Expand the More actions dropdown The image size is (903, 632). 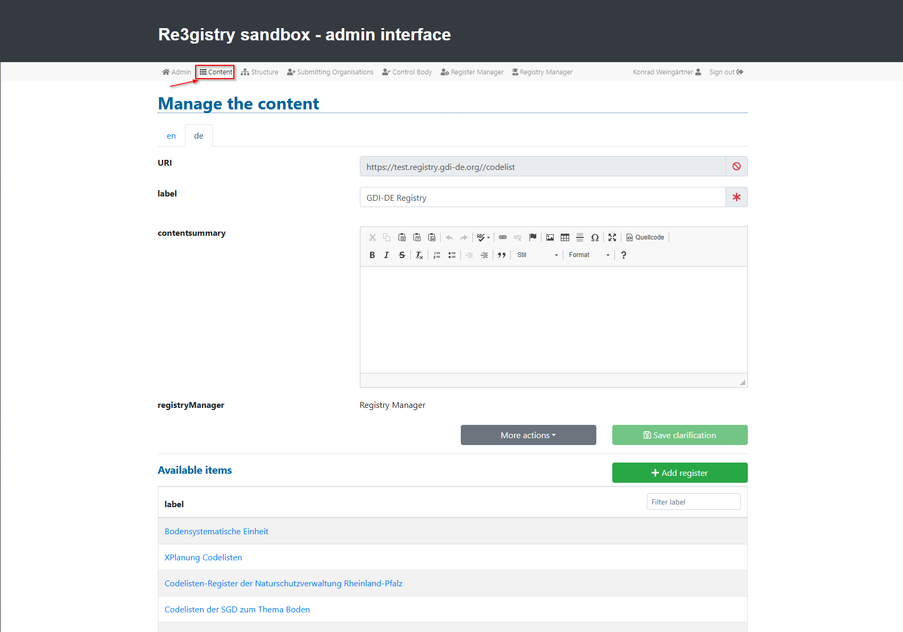pyautogui.click(x=528, y=435)
